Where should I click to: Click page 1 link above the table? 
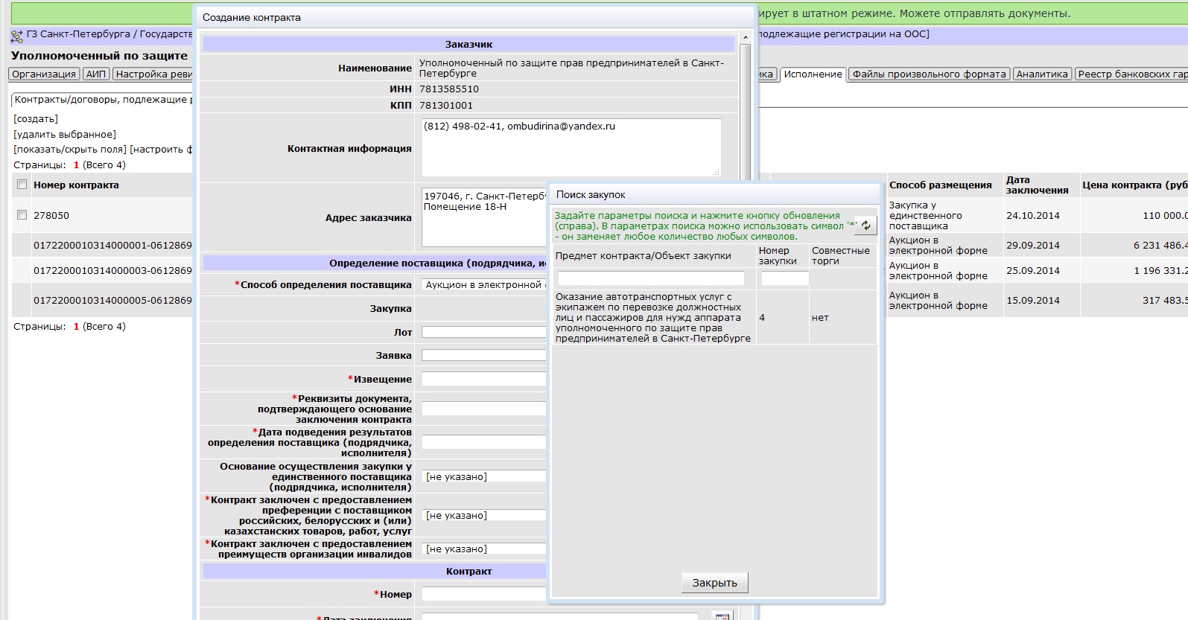[76, 165]
